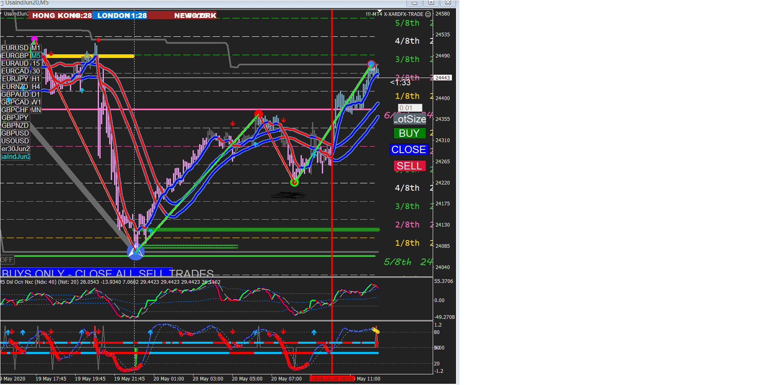Click the magenta swing-high circle near M1
Image resolution: width=775 pixels, height=385 pixels.
(34, 39)
